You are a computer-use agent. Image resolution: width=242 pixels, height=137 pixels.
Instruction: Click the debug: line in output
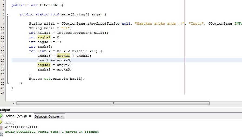(11, 123)
